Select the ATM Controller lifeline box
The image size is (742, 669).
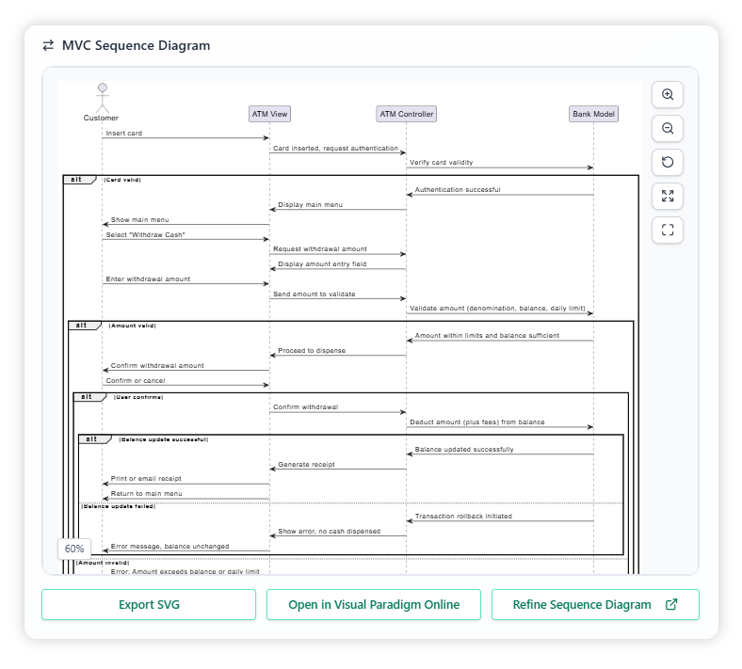tap(406, 114)
